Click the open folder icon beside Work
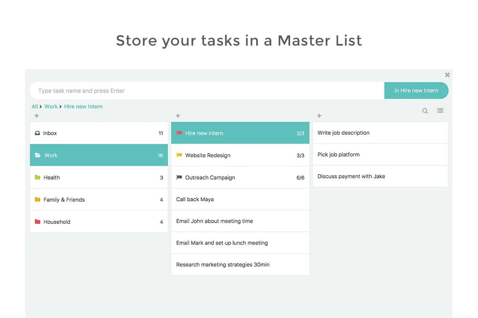Screen dimensions: 478x318 (x=38, y=155)
